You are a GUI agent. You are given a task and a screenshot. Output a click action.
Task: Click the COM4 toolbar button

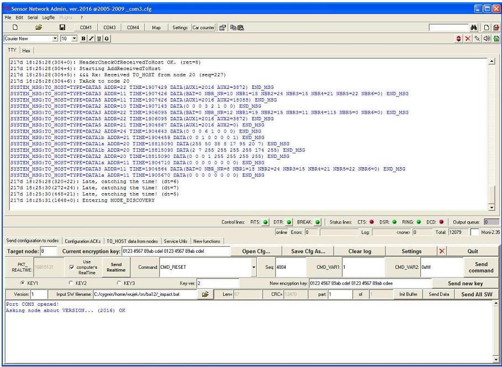(133, 28)
